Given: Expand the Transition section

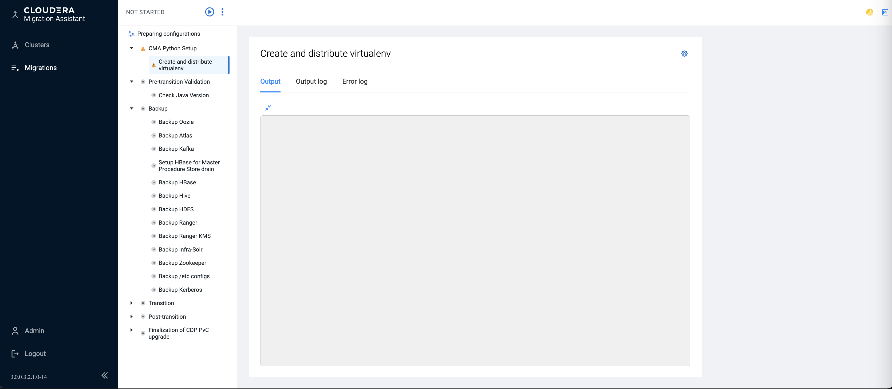Looking at the screenshot, I should click(132, 303).
